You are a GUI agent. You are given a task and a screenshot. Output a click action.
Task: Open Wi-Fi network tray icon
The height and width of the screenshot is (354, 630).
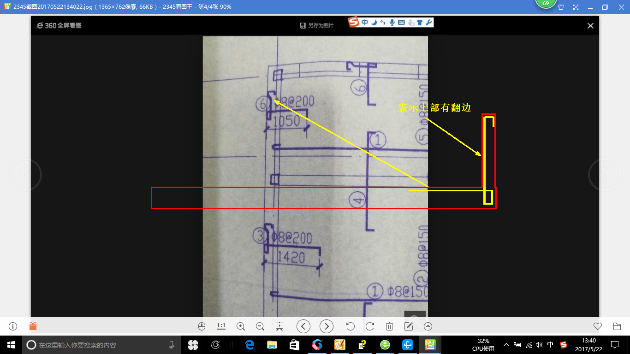529,345
